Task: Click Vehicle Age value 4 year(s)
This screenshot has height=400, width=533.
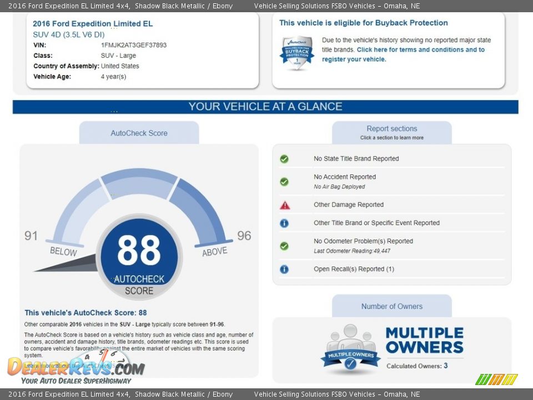Action: click(x=113, y=77)
